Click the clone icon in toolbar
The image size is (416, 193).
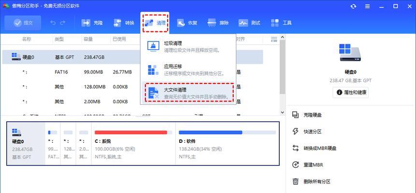pos(86,23)
